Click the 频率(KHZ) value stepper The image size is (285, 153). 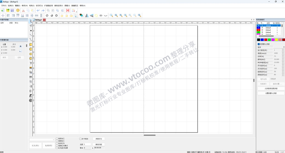point(283,59)
